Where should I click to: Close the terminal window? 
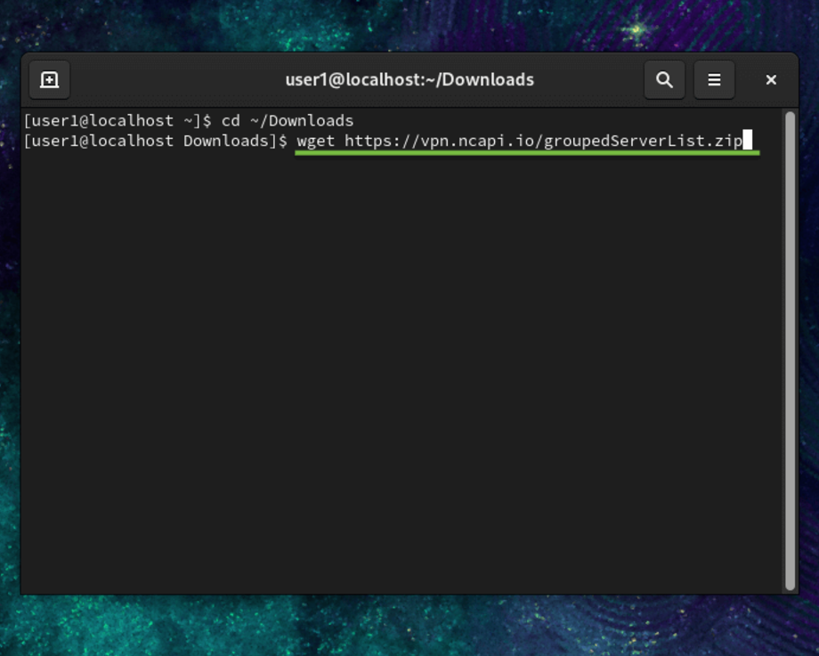pos(771,80)
